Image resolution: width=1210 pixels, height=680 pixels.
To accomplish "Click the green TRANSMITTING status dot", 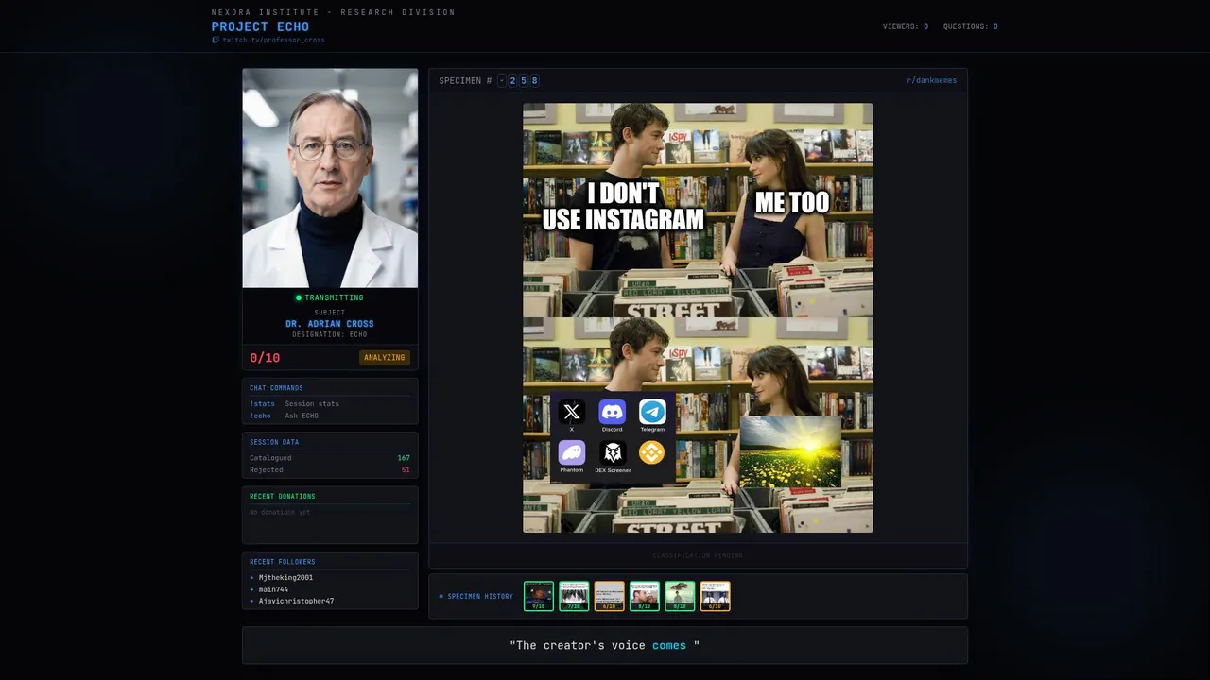I will [x=299, y=297].
